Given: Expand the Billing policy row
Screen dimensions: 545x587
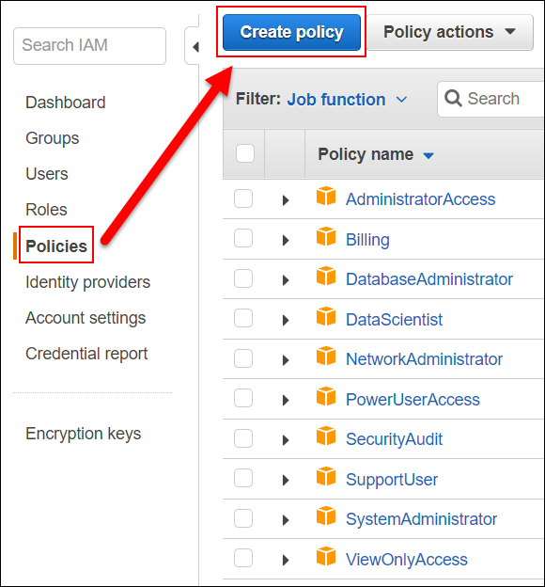Looking at the screenshot, I should click(x=286, y=240).
